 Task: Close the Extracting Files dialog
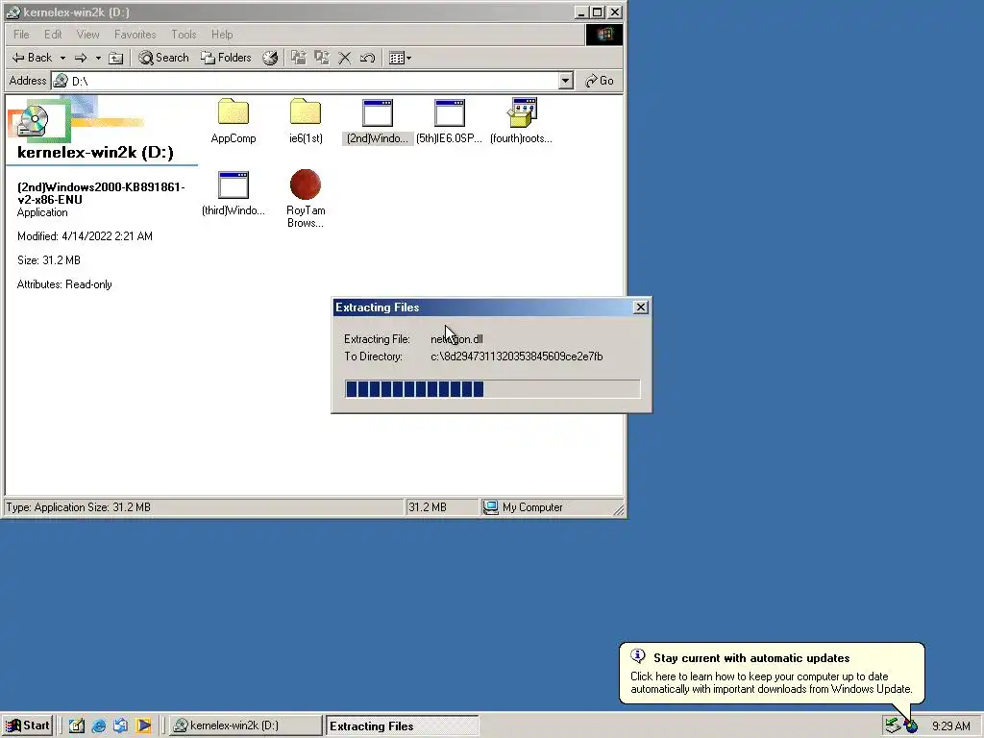[641, 307]
